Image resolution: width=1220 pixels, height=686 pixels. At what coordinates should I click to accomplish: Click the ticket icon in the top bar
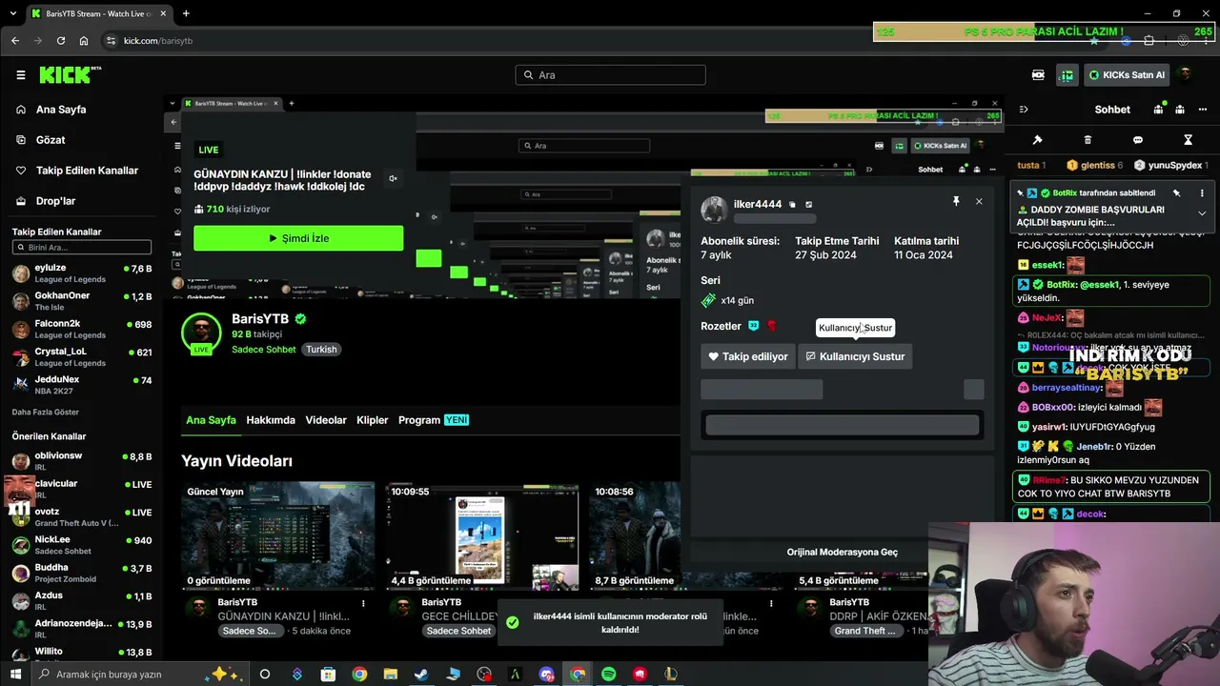1038,75
